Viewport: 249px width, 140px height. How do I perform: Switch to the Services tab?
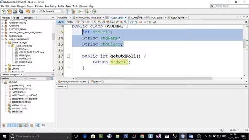click(28, 18)
